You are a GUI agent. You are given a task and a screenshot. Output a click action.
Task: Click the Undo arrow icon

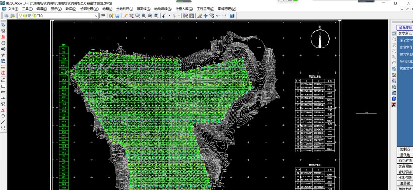(x=164, y=16)
